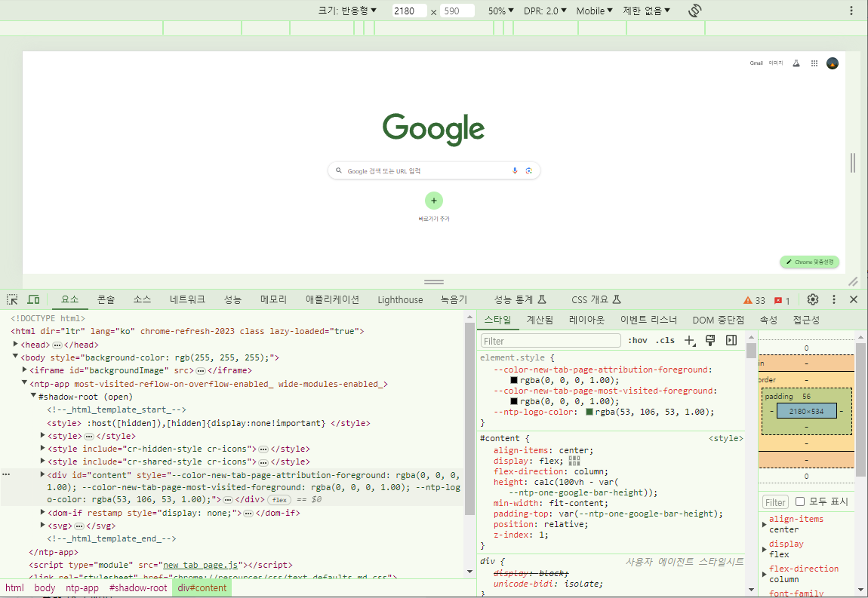Collapse the #shadow-root (open) node

(x=33, y=396)
